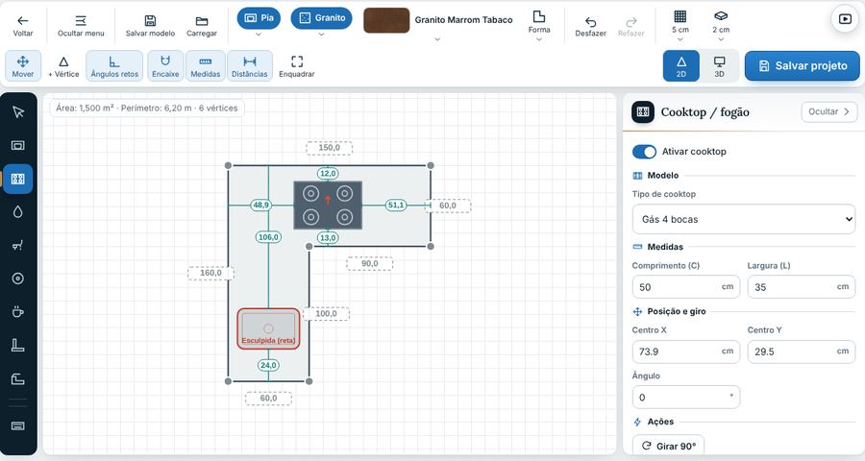Click the 24,0 distance badge
This screenshot has height=461, width=865.
269,365
